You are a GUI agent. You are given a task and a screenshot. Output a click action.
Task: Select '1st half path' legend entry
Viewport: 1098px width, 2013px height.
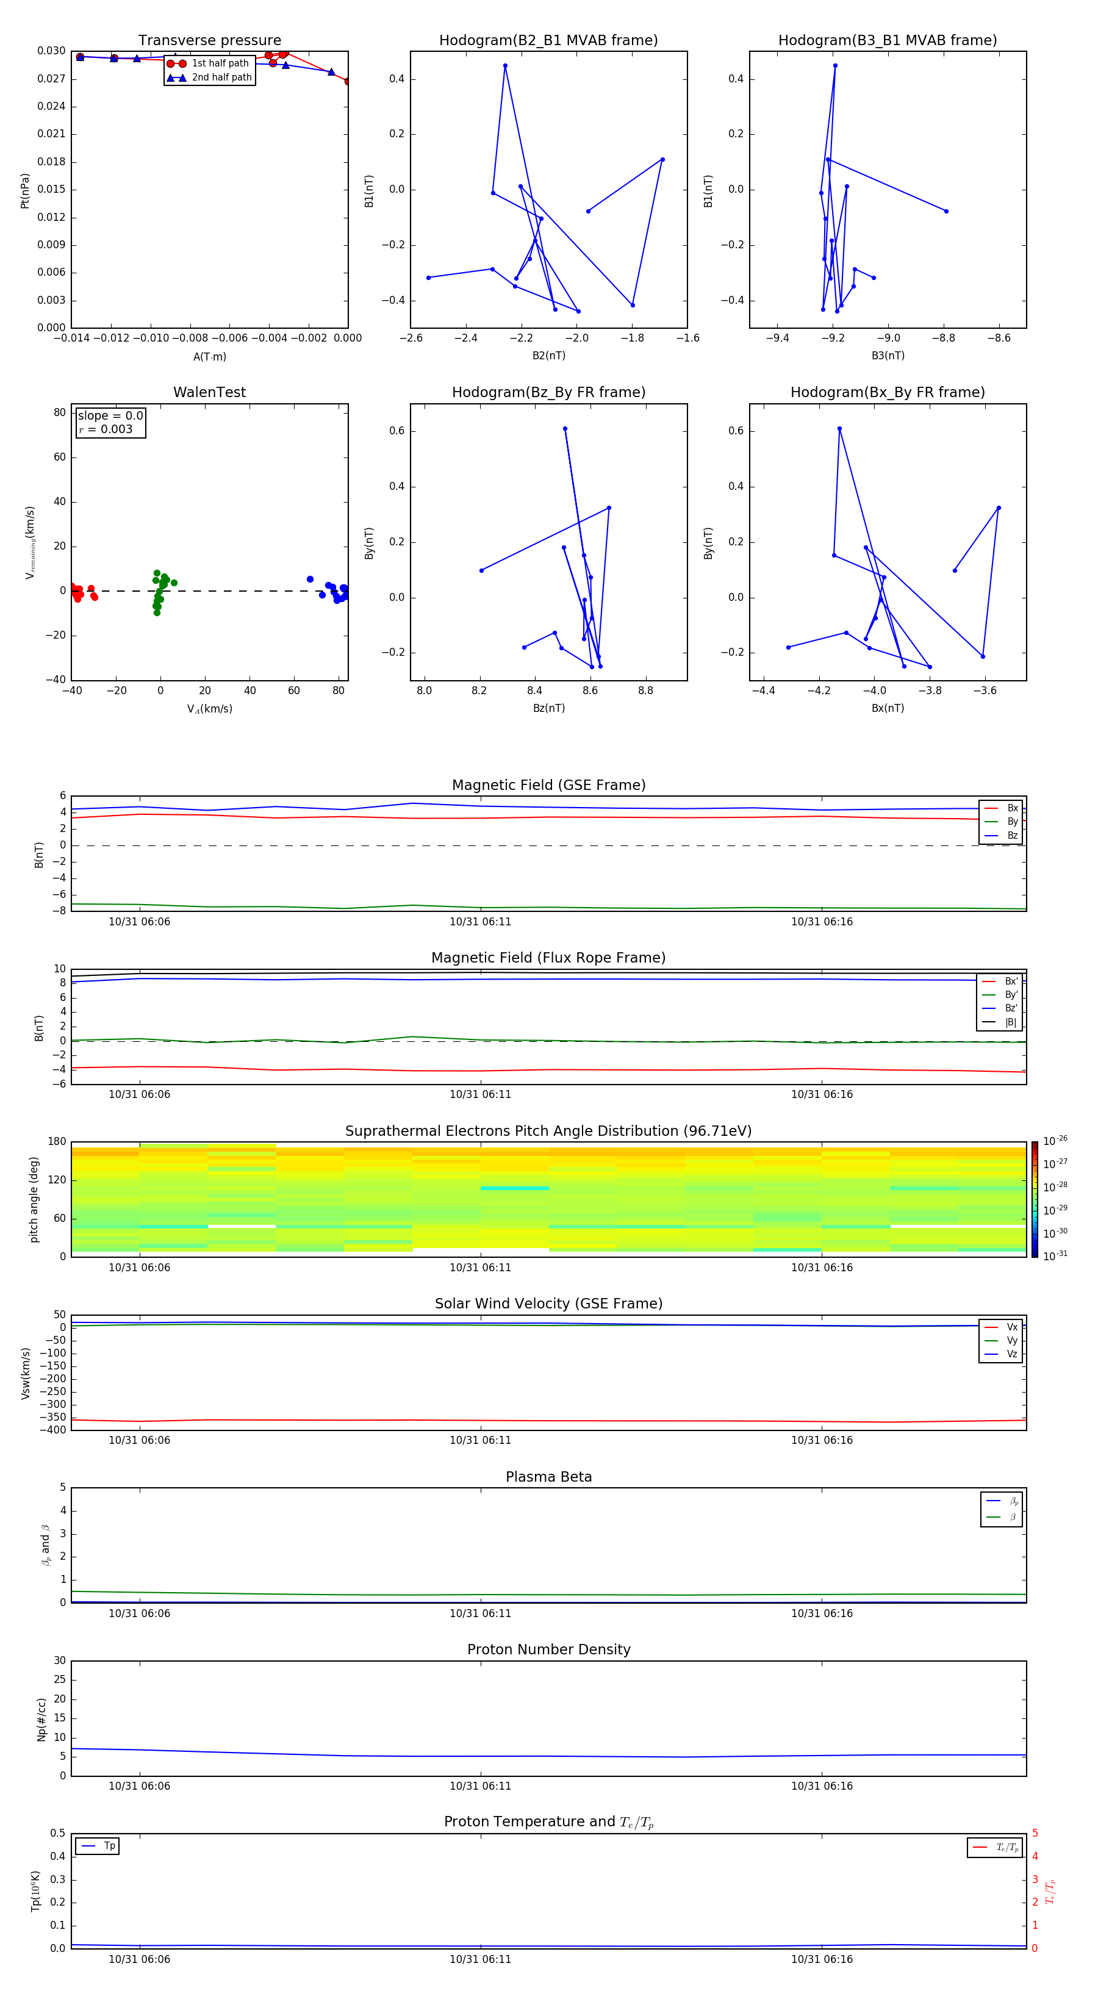point(209,63)
